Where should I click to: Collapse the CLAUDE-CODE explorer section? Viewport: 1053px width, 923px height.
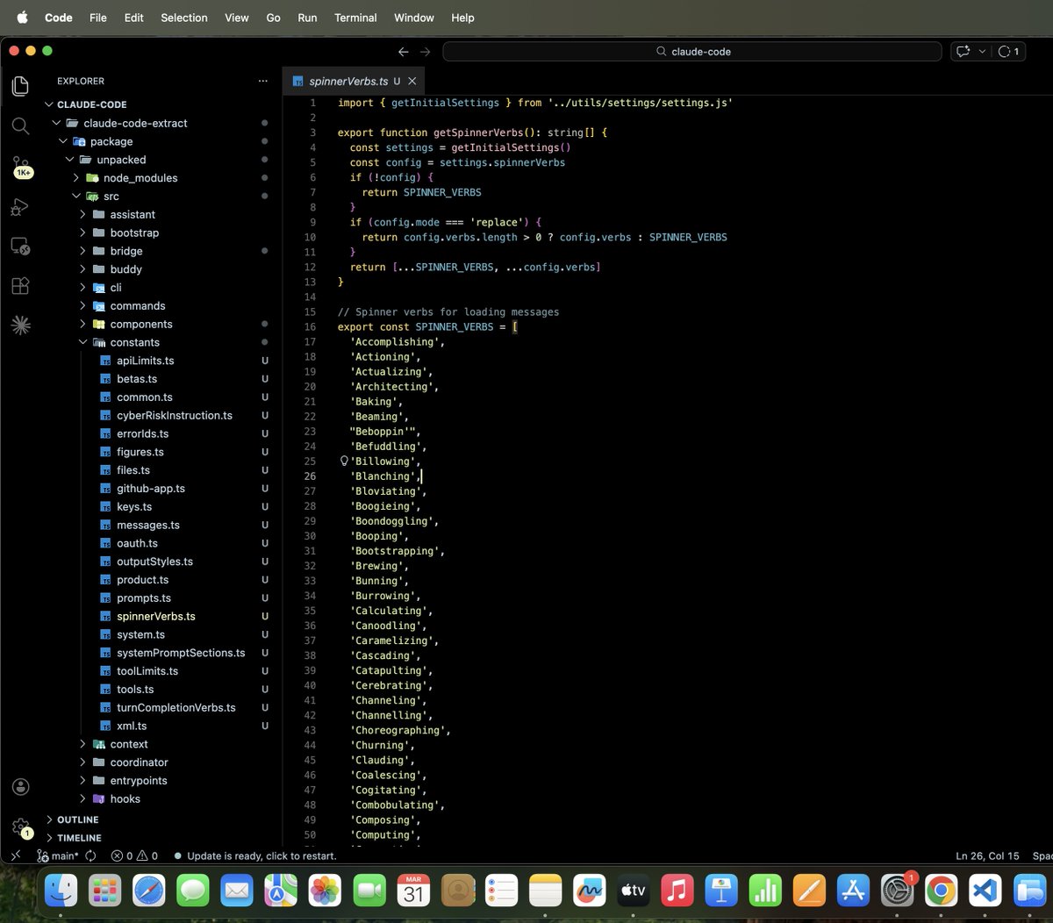[x=49, y=104]
